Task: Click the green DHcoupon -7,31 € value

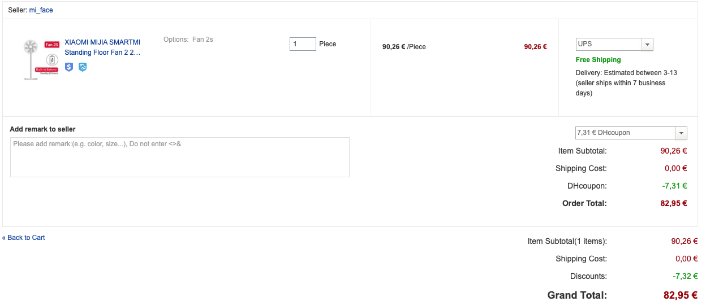Action: click(x=674, y=186)
